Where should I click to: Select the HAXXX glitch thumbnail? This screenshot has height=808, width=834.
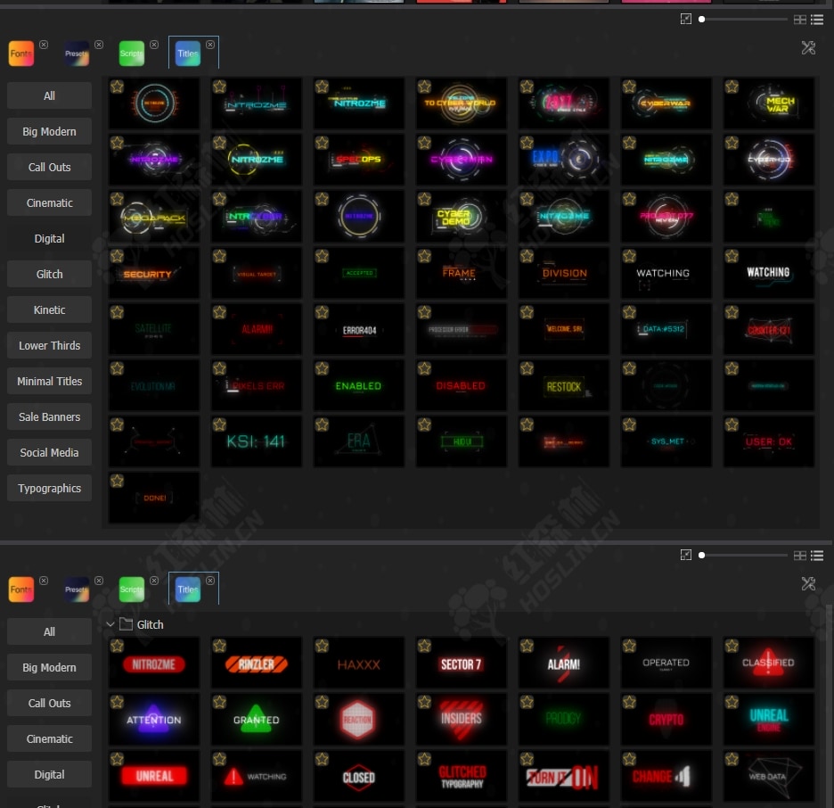(359, 663)
